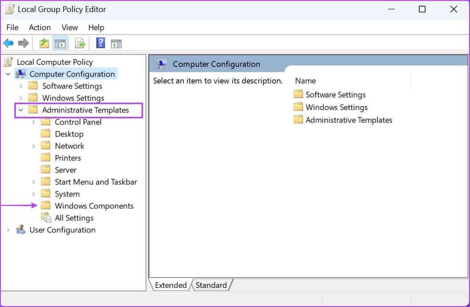Expand Software Settings in the tree
This screenshot has width=470, height=307.
click(21, 86)
